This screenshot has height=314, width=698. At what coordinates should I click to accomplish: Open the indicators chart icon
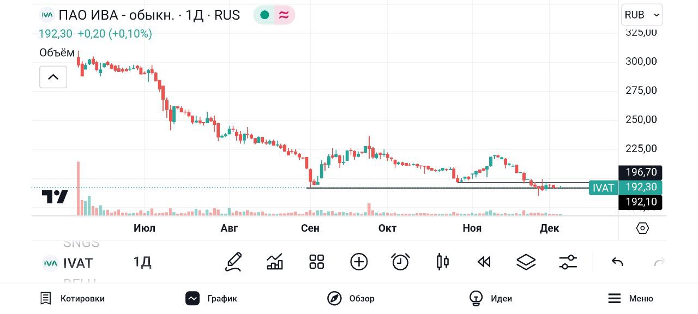point(275,262)
